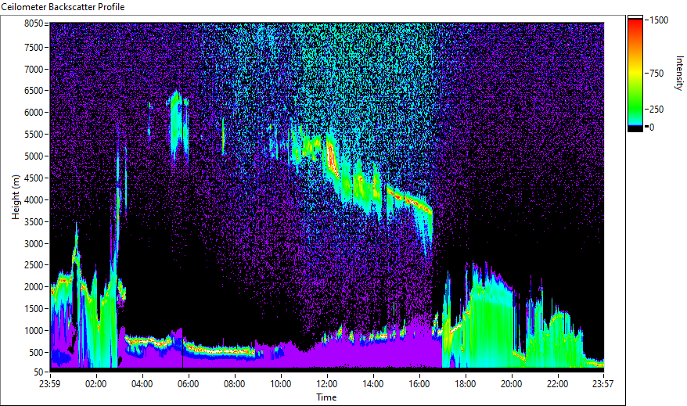Viewport: 687px width, 406px height.
Task: Click the 04:00 time axis label
Action: coord(142,384)
